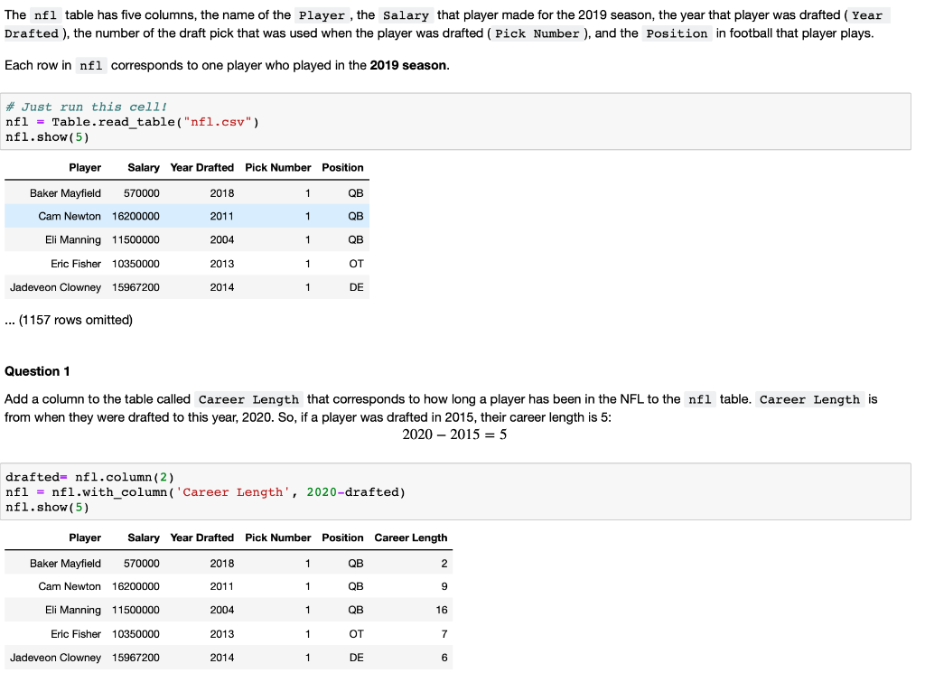Click the '2020 − 2015 = 5' formula
Viewport: 925px width, 673px height.
click(x=454, y=435)
